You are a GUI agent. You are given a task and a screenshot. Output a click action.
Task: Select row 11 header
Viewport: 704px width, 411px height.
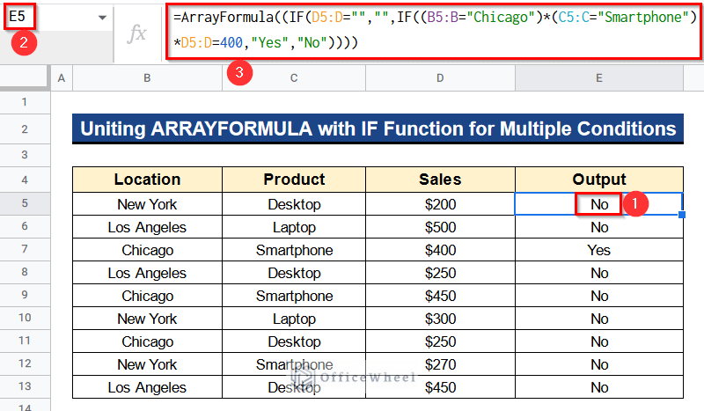pos(25,341)
